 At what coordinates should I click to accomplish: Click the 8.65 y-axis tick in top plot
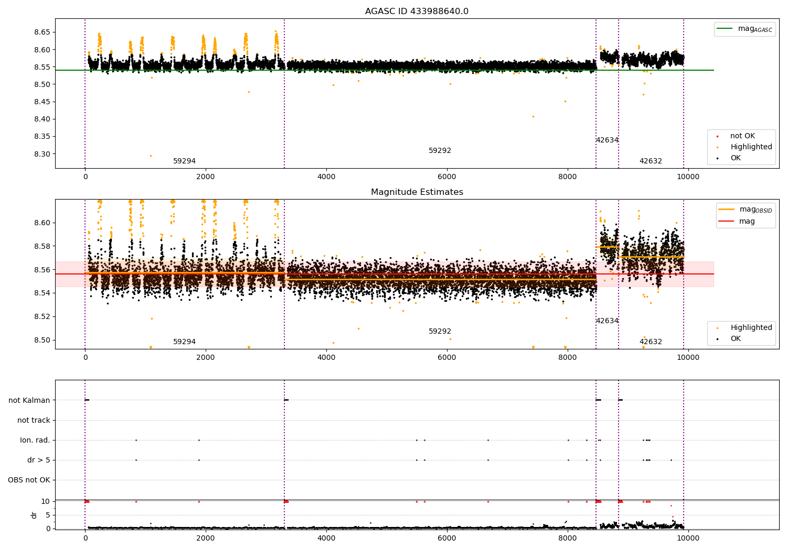coord(42,32)
